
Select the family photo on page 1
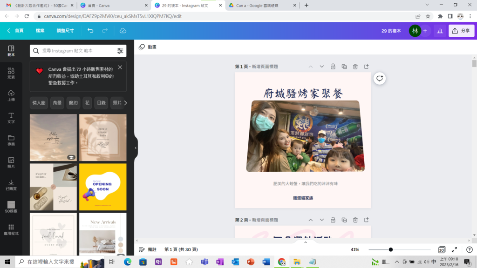point(306,136)
